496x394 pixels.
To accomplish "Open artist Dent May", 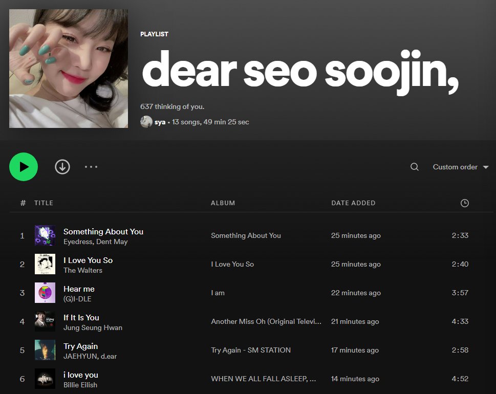I will (112, 242).
